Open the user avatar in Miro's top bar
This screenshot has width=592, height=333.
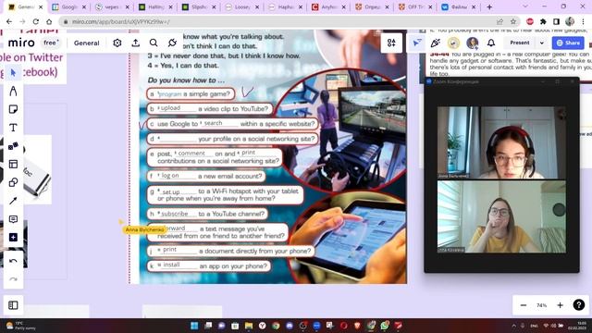(x=473, y=43)
